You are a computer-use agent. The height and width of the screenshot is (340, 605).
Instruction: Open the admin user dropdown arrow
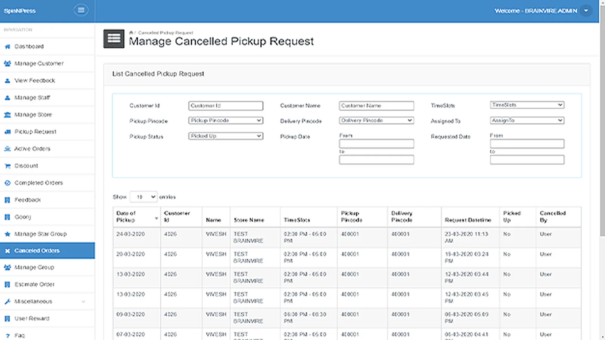586,11
